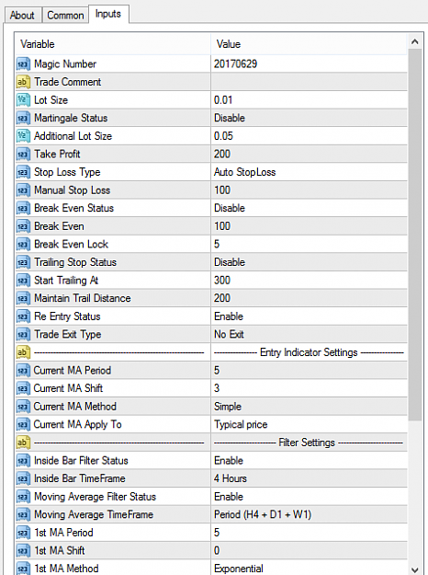Select the 1st MA Shift row label
428x575 pixels.
[60, 550]
